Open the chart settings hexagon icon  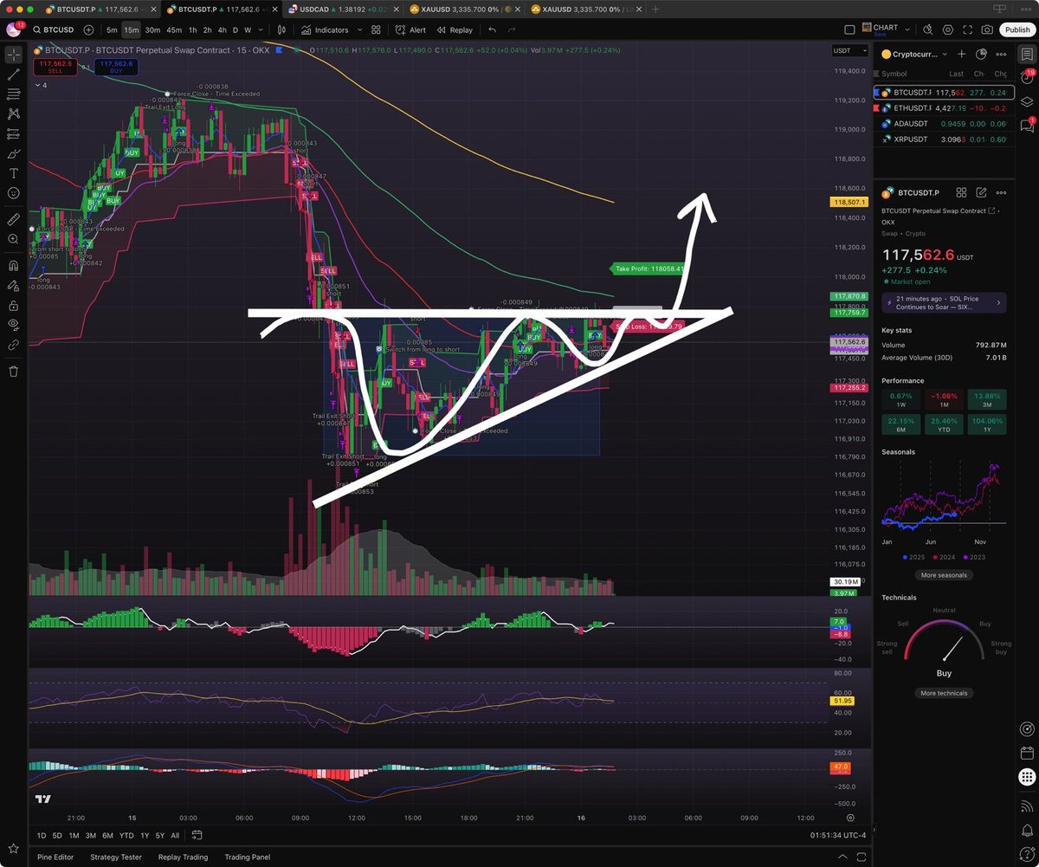(x=947, y=29)
